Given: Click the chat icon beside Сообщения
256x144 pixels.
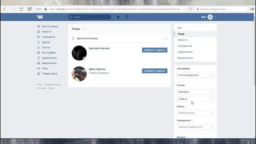Looking at the screenshot, I should point(38,37).
